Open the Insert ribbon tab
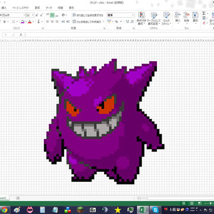 (4, 8)
